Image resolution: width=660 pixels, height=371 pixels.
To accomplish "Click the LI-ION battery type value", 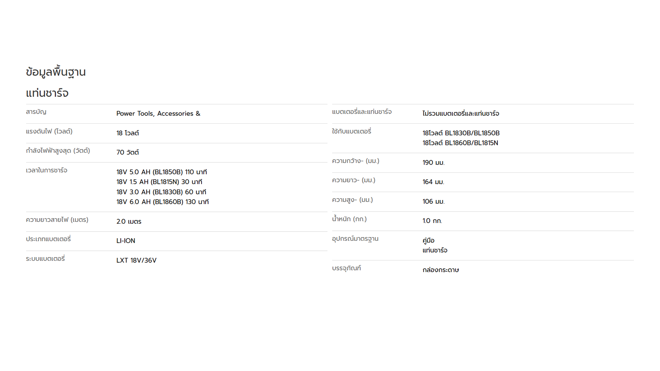I will (126, 241).
